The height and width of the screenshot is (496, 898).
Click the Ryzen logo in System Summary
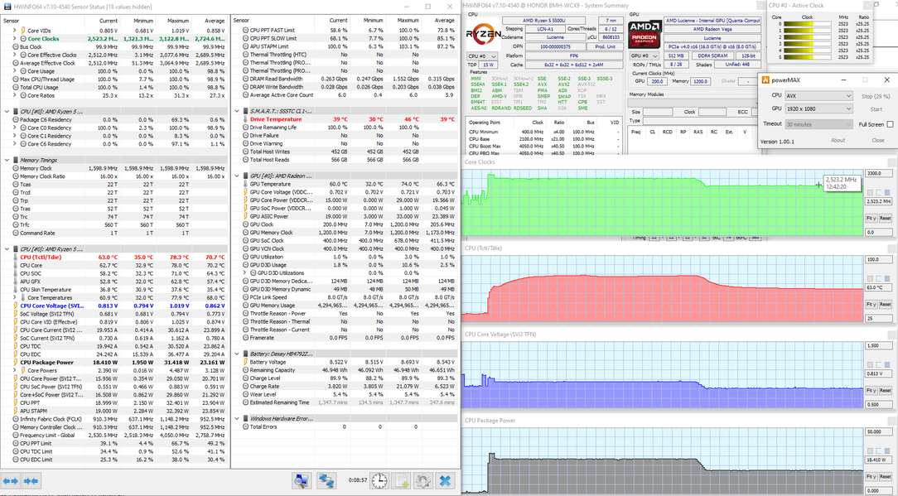pos(483,34)
